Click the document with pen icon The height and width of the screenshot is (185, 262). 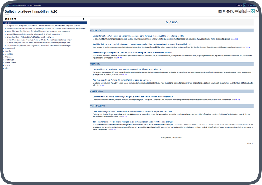(244, 11)
